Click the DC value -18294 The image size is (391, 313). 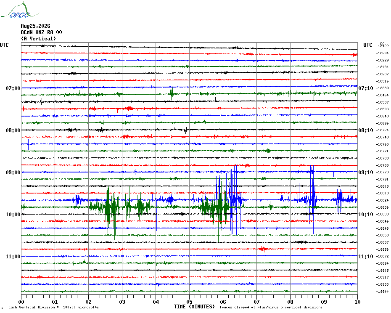point(382,53)
